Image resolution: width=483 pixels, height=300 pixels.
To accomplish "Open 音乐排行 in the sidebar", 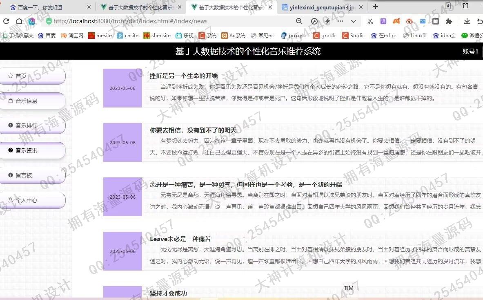I will pos(32,125).
